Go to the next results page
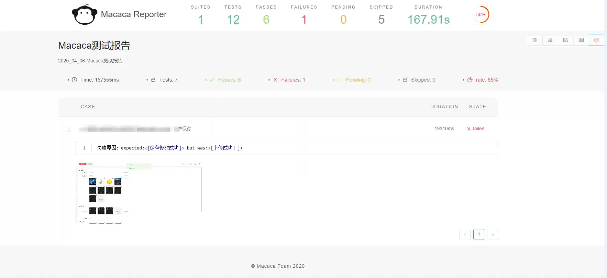The height and width of the screenshot is (278, 607). click(x=493, y=234)
